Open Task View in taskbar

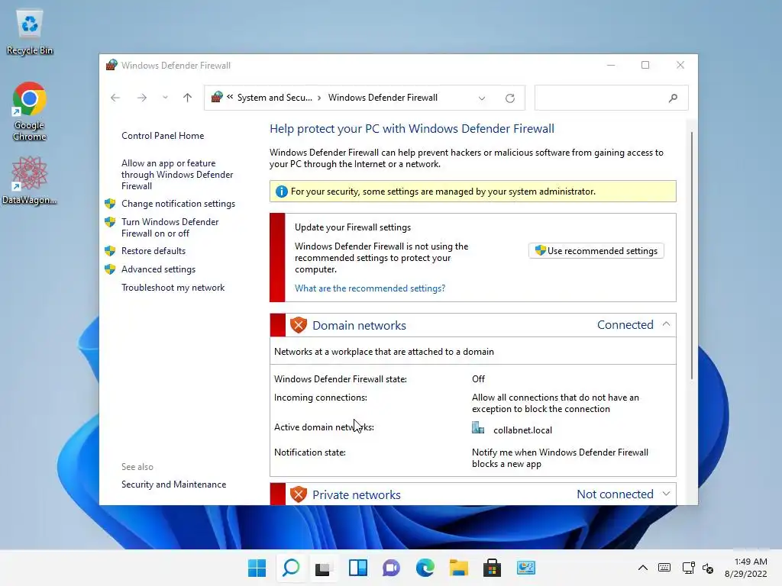click(323, 568)
